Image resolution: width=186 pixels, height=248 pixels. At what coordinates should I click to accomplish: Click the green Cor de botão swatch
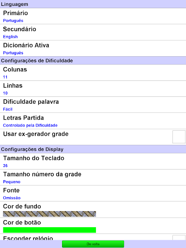[x=49, y=230]
